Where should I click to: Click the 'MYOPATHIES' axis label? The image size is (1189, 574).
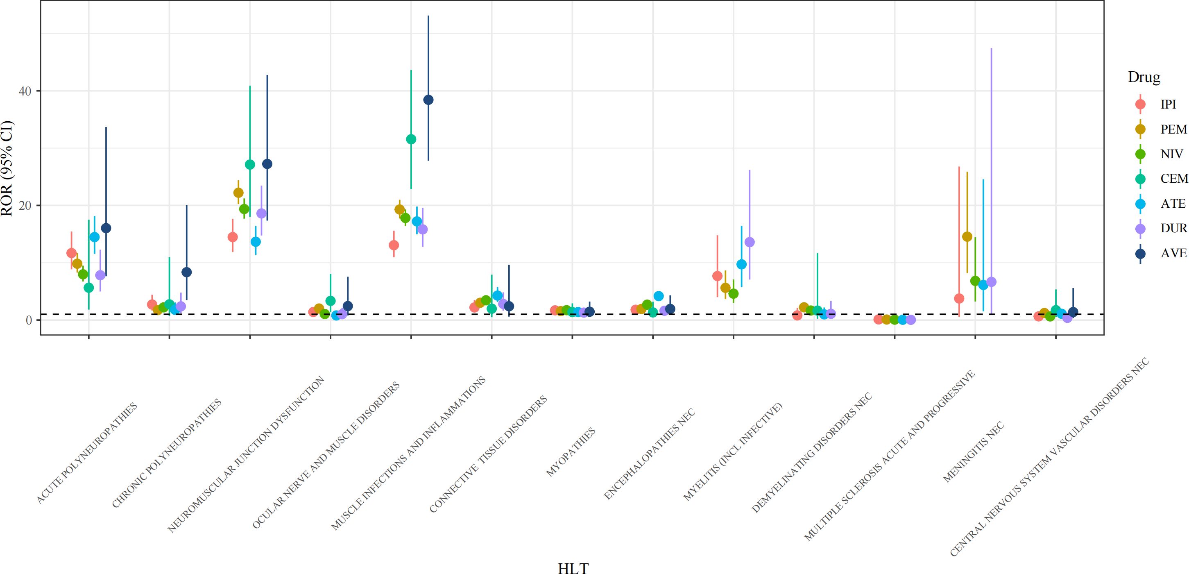(571, 453)
